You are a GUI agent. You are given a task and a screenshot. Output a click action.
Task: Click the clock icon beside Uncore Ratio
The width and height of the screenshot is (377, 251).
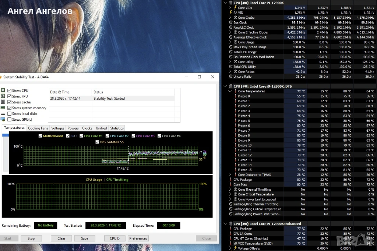click(230, 77)
